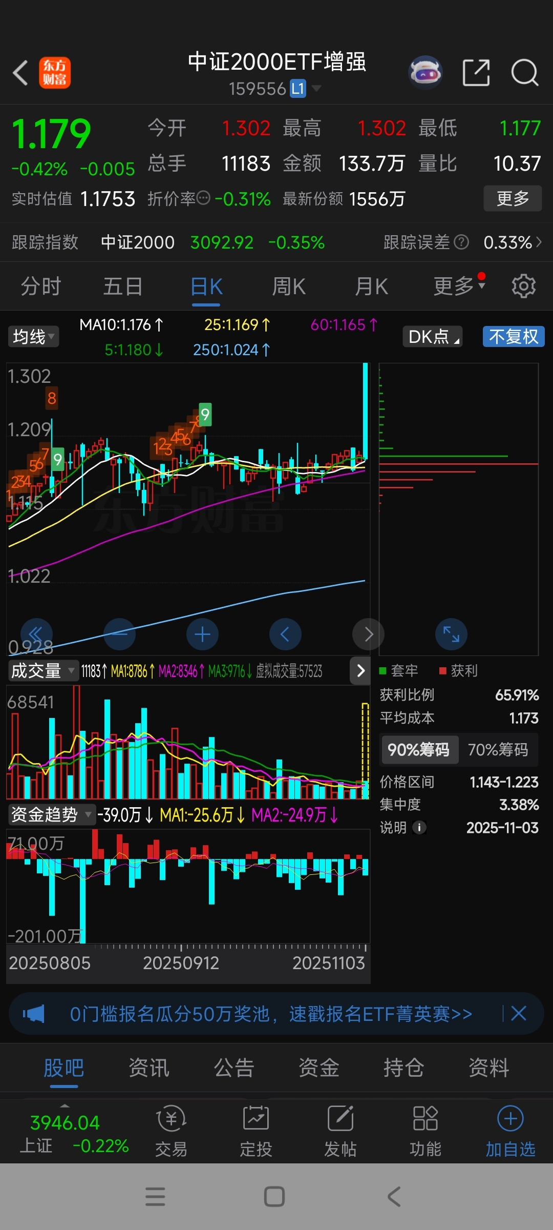Open the 公告 tab
553x1230 pixels.
[x=234, y=1068]
